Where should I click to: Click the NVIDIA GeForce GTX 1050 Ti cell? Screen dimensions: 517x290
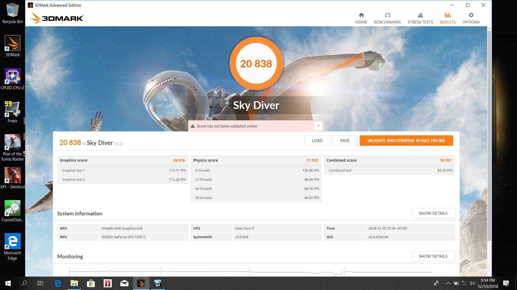click(144, 237)
